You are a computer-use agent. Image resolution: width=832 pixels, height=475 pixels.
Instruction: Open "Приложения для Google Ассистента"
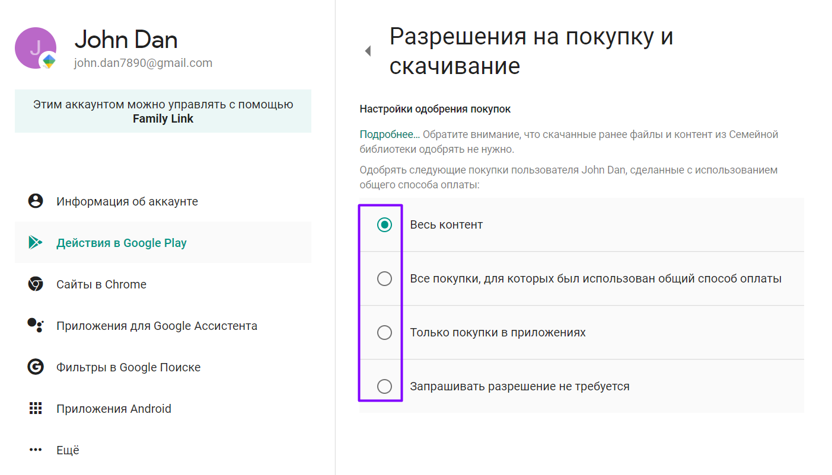pos(163,325)
